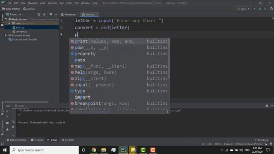Open the Python Console tool window
The width and height of the screenshot is (274, 154).
[17, 140]
